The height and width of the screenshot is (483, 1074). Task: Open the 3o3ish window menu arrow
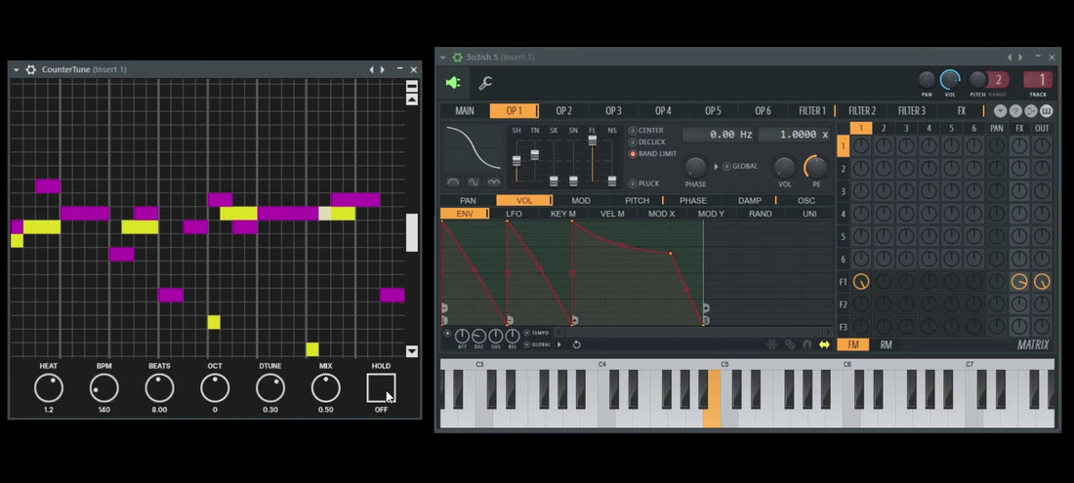pyautogui.click(x=442, y=58)
